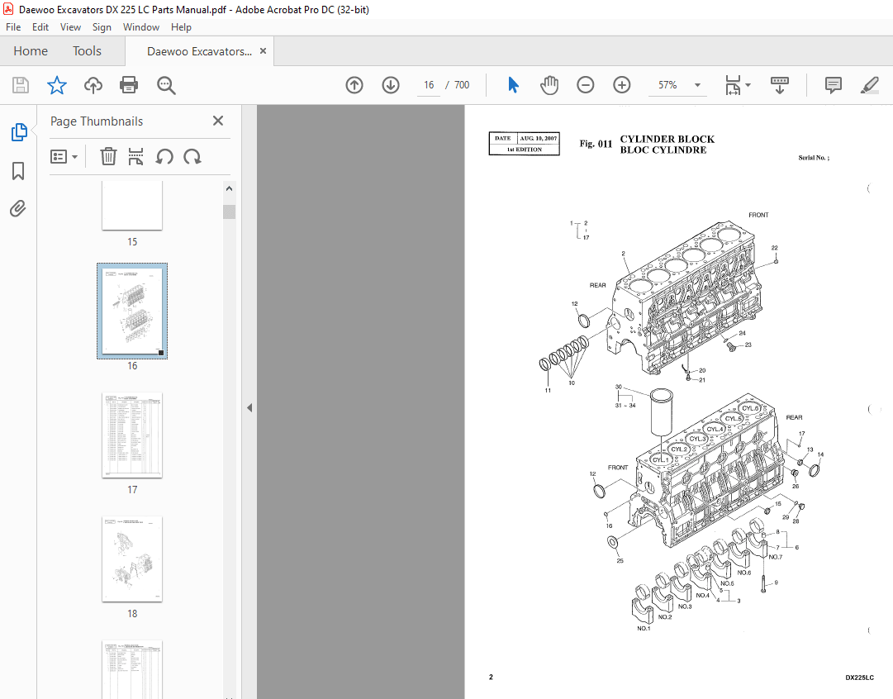The image size is (893, 699).
Task: Click the upload to cloud icon
Action: click(93, 85)
